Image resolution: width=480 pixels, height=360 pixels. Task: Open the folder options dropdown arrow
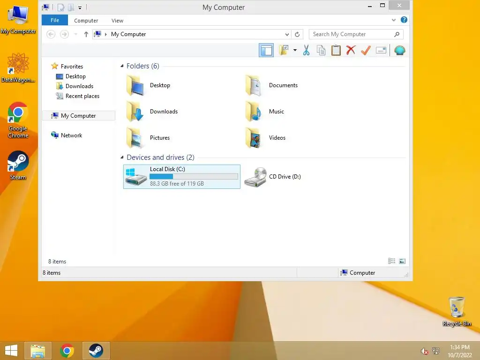[295, 50]
